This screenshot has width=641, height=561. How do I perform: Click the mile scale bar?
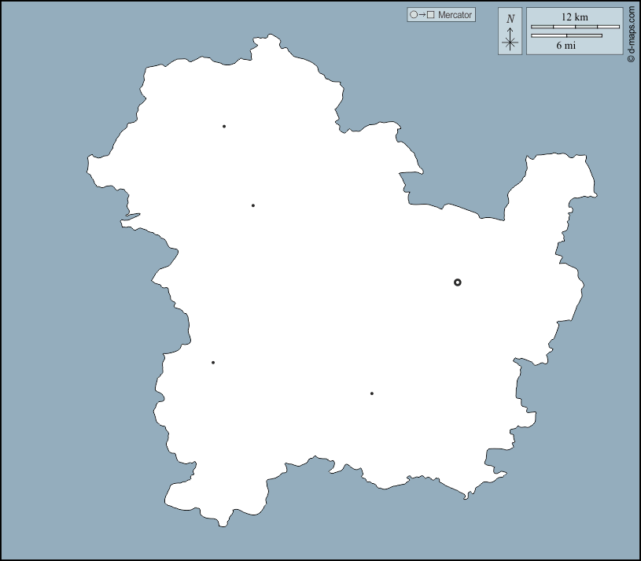pyautogui.click(x=566, y=35)
